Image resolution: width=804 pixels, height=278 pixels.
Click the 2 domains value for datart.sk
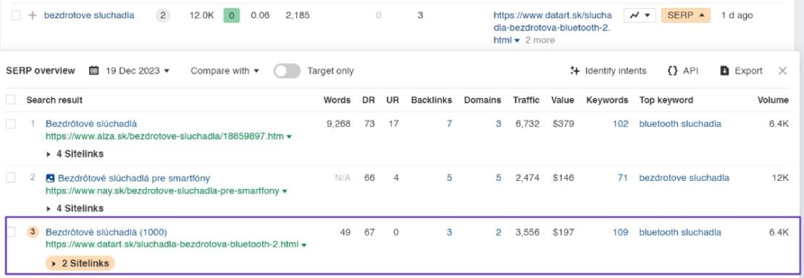[498, 232]
